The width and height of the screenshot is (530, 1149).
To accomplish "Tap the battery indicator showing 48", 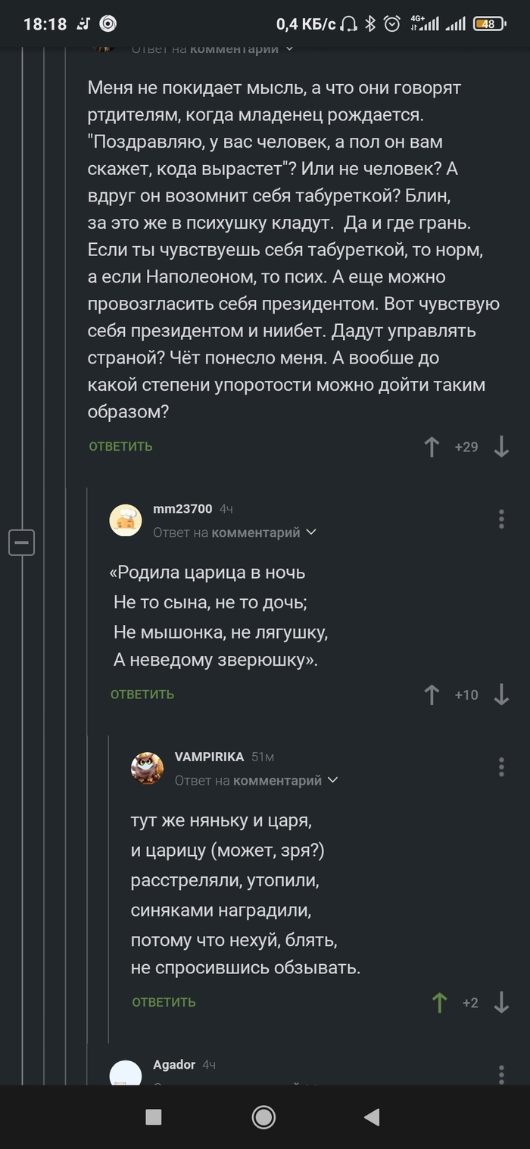I will click(x=489, y=23).
